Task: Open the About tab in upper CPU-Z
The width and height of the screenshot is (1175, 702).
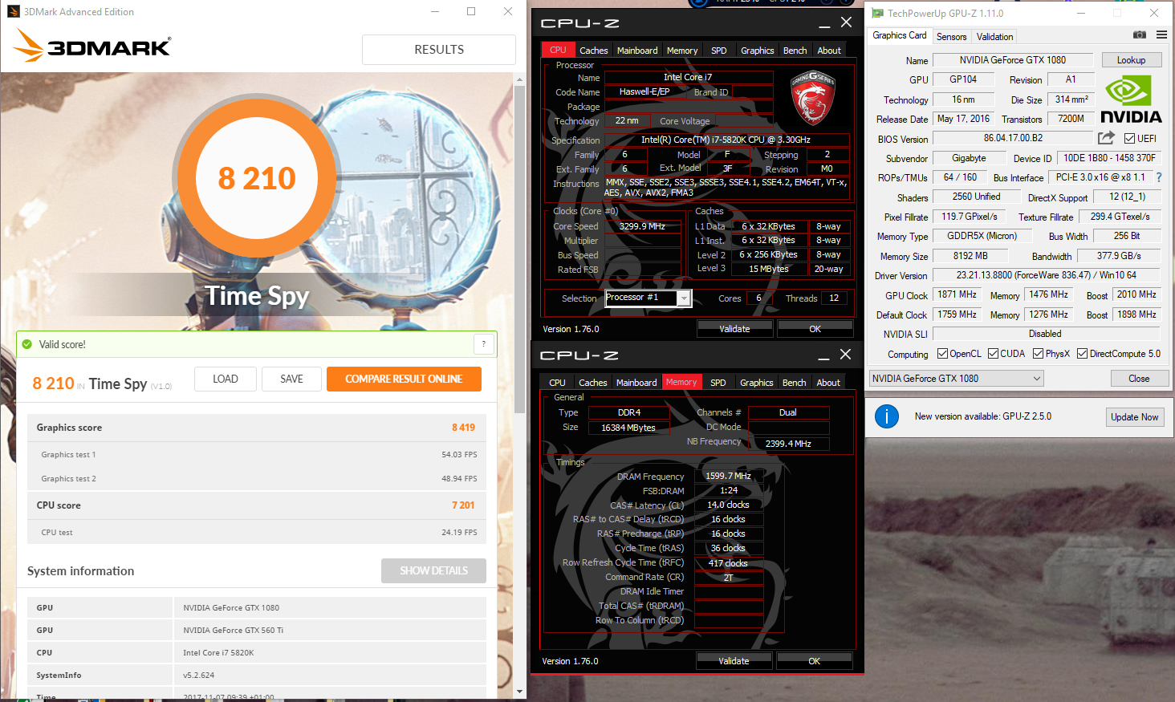Action: pyautogui.click(x=829, y=51)
